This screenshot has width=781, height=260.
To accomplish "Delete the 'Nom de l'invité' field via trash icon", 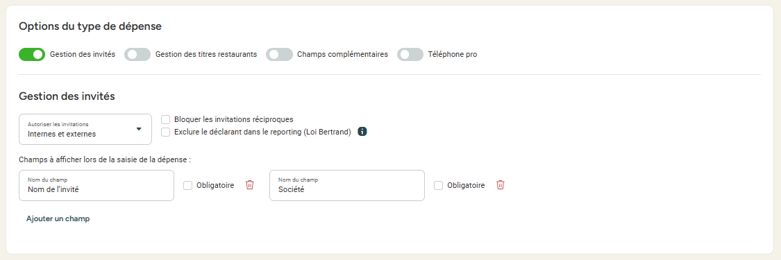I will [250, 185].
